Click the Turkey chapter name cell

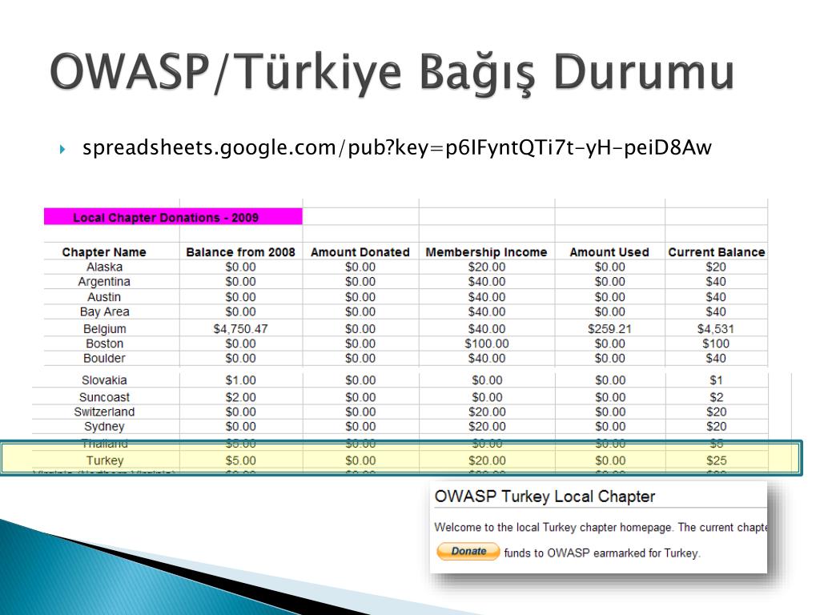105,460
